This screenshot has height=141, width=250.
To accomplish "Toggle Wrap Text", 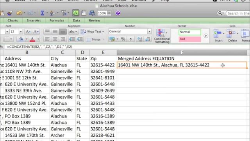I will 93,31.
